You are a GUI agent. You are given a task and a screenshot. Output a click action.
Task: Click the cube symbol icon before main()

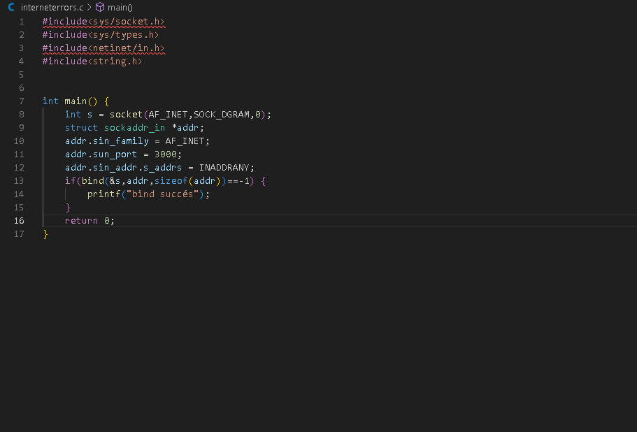pos(100,7)
